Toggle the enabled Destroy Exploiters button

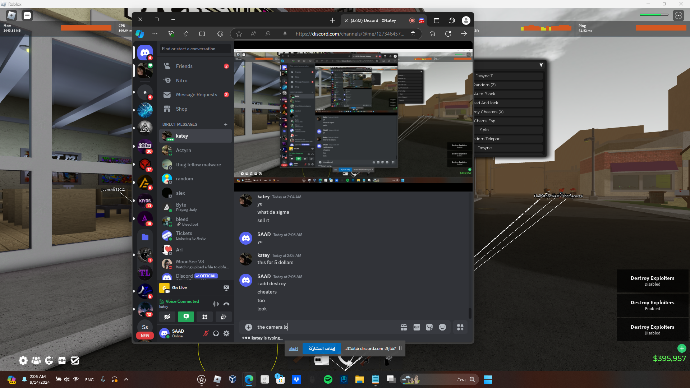click(652, 305)
